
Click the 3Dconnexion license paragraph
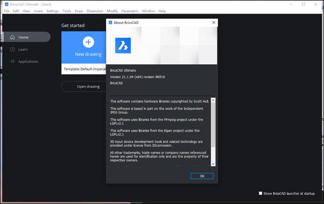click(156, 144)
